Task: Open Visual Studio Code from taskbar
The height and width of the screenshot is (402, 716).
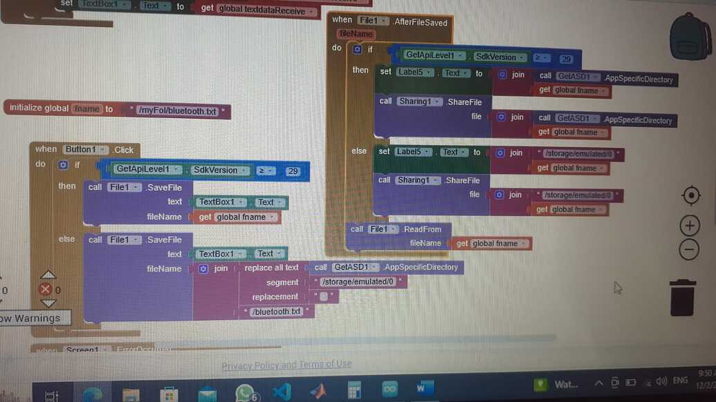Action: [x=282, y=392]
